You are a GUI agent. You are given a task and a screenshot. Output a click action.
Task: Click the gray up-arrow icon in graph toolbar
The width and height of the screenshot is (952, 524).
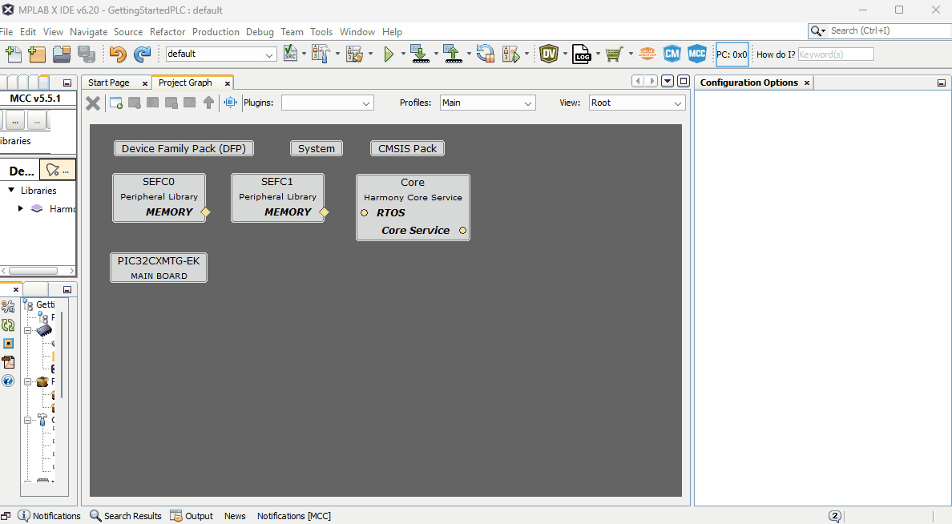point(208,103)
